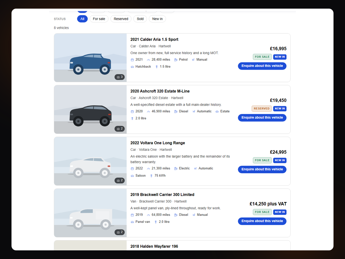Click the calendar icon beside 2022
Viewport: 345px width, 259px height.
[132, 169]
